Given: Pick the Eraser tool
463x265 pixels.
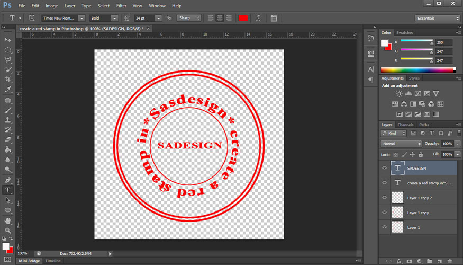Looking at the screenshot, I should [8, 140].
